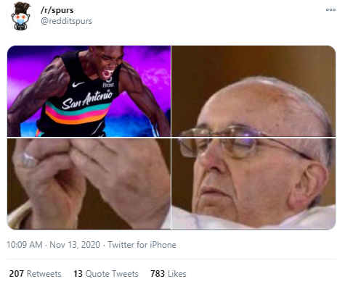This screenshot has height=284, width=345.
Task: View the San Antonio jersey player image
Action: pyautogui.click(x=89, y=91)
